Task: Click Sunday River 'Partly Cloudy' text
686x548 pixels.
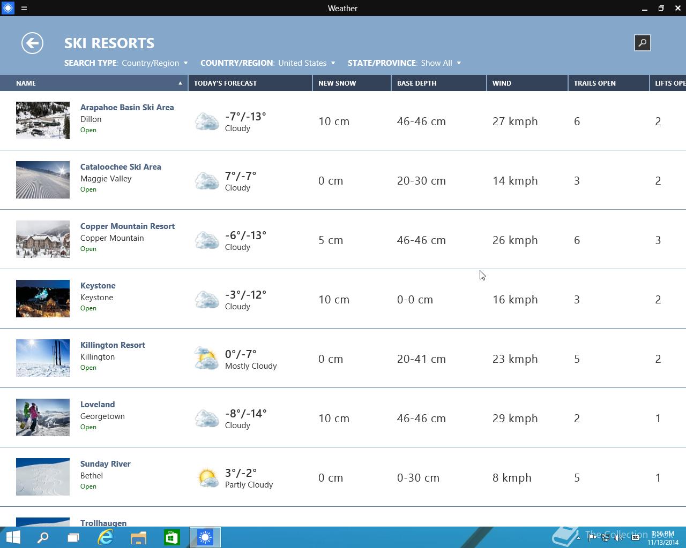Action: [x=249, y=485]
